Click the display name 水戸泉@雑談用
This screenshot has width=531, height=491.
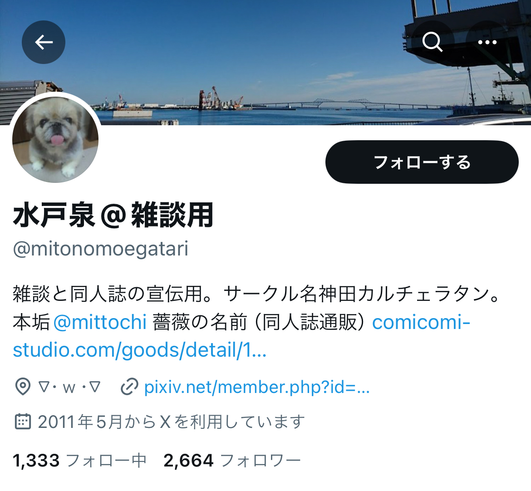pyautogui.click(x=113, y=215)
